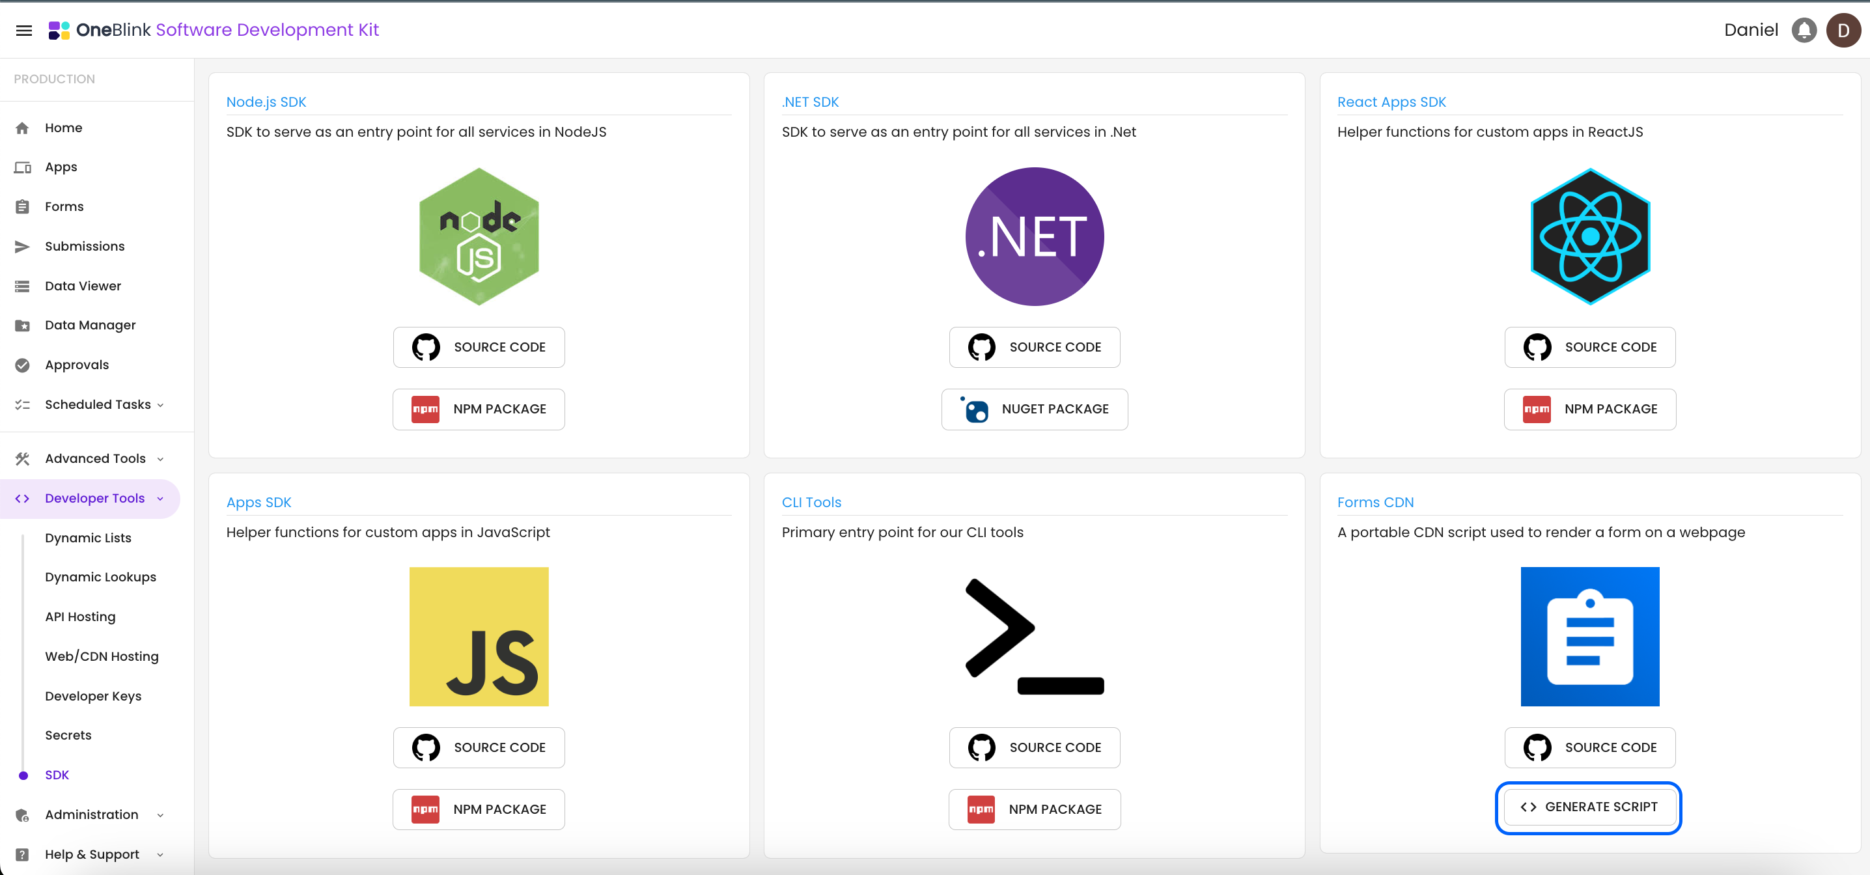Click the Forms clipboard sidebar icon
The image size is (1870, 875).
tap(23, 207)
